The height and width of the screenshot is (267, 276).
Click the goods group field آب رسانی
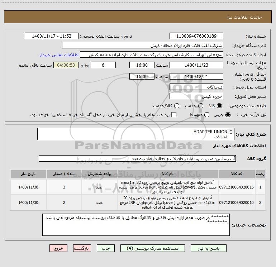137,158
